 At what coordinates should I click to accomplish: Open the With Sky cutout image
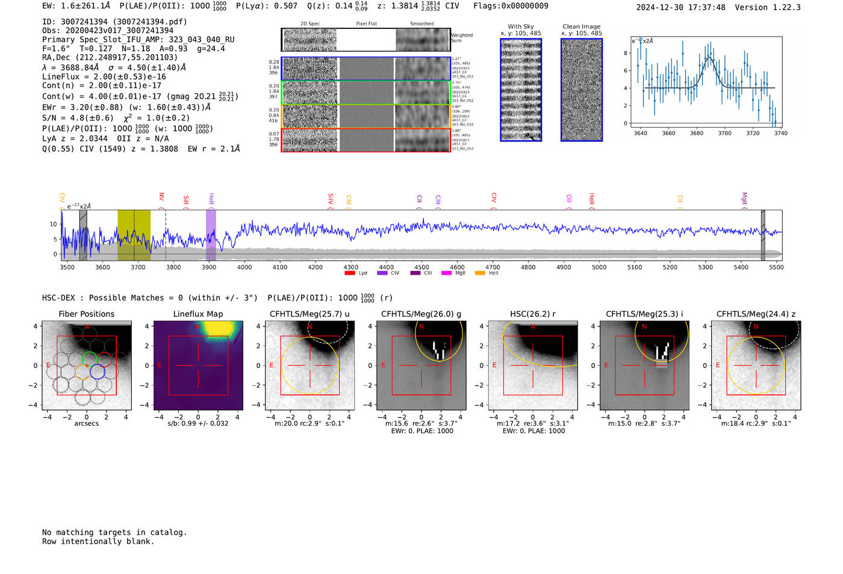coord(521,90)
